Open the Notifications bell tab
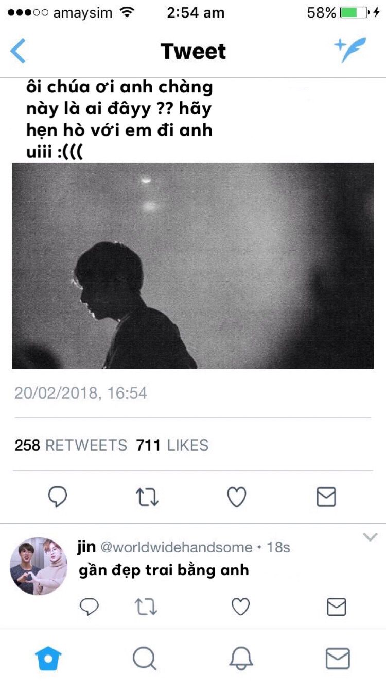 pos(241,659)
